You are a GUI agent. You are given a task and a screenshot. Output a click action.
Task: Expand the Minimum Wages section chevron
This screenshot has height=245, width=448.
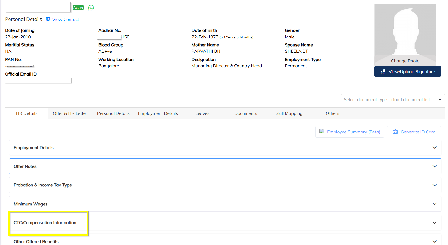pos(435,204)
